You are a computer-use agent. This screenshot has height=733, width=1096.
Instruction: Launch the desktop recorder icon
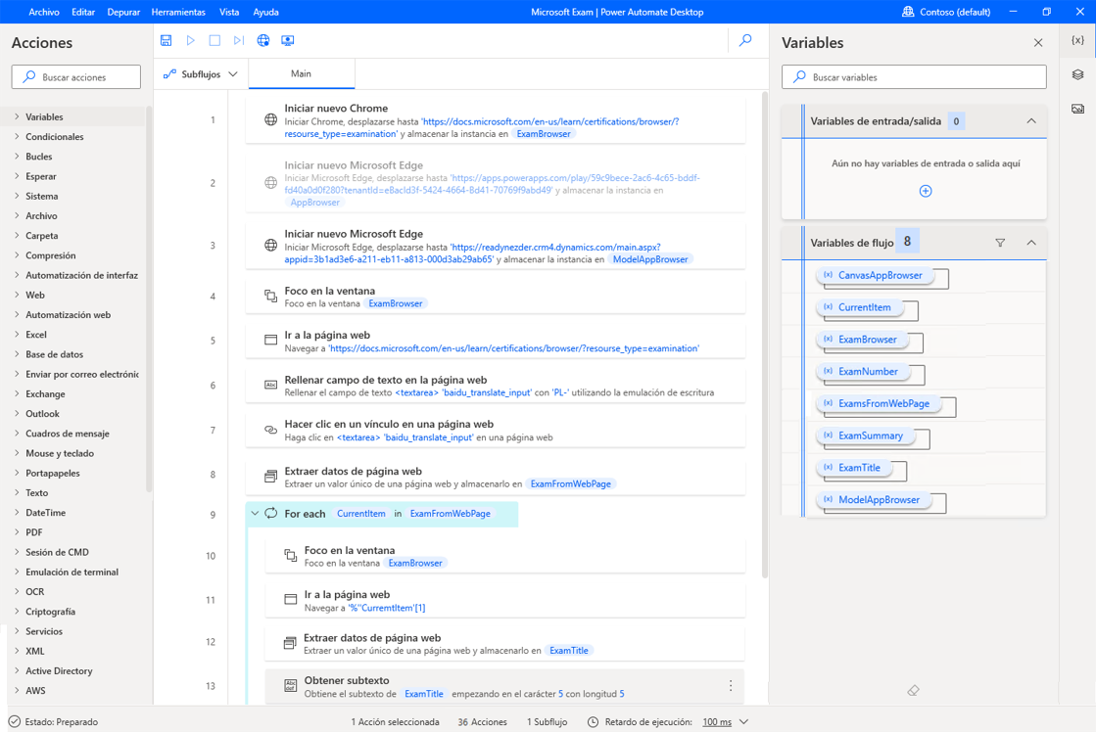tap(287, 40)
